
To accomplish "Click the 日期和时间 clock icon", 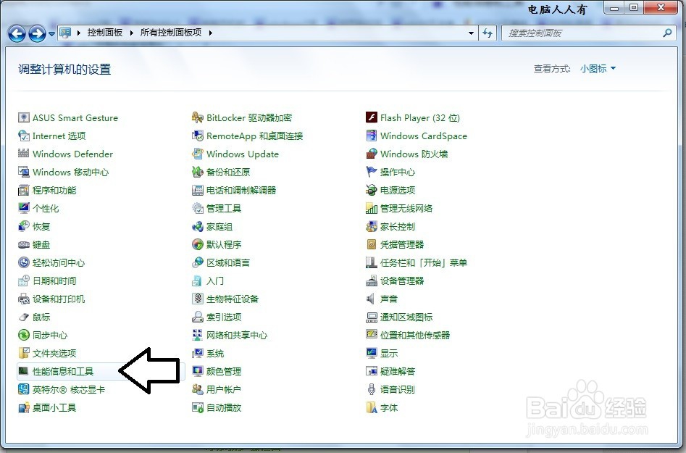I will (24, 280).
